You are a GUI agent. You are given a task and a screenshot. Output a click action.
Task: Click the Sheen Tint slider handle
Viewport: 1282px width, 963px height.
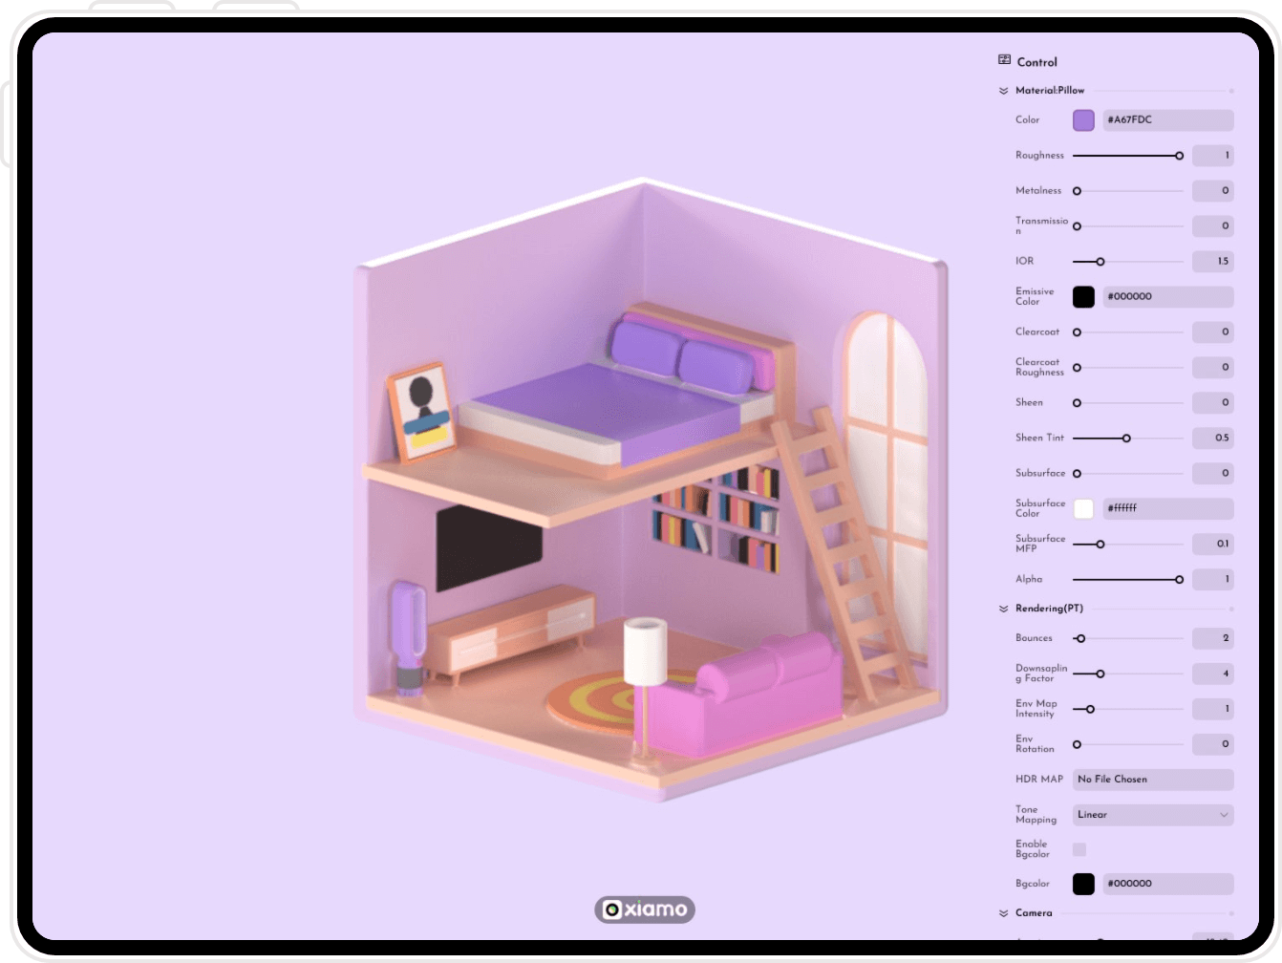(x=1126, y=439)
